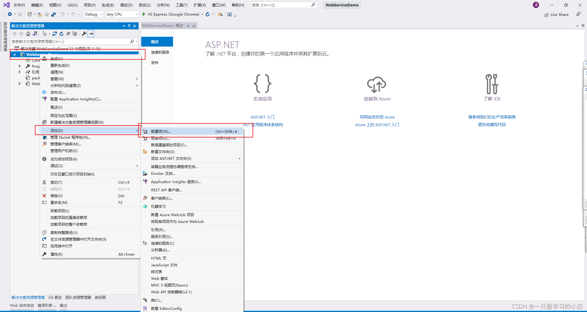Click the 连接到 Azure cloud icon

pyautogui.click(x=377, y=84)
